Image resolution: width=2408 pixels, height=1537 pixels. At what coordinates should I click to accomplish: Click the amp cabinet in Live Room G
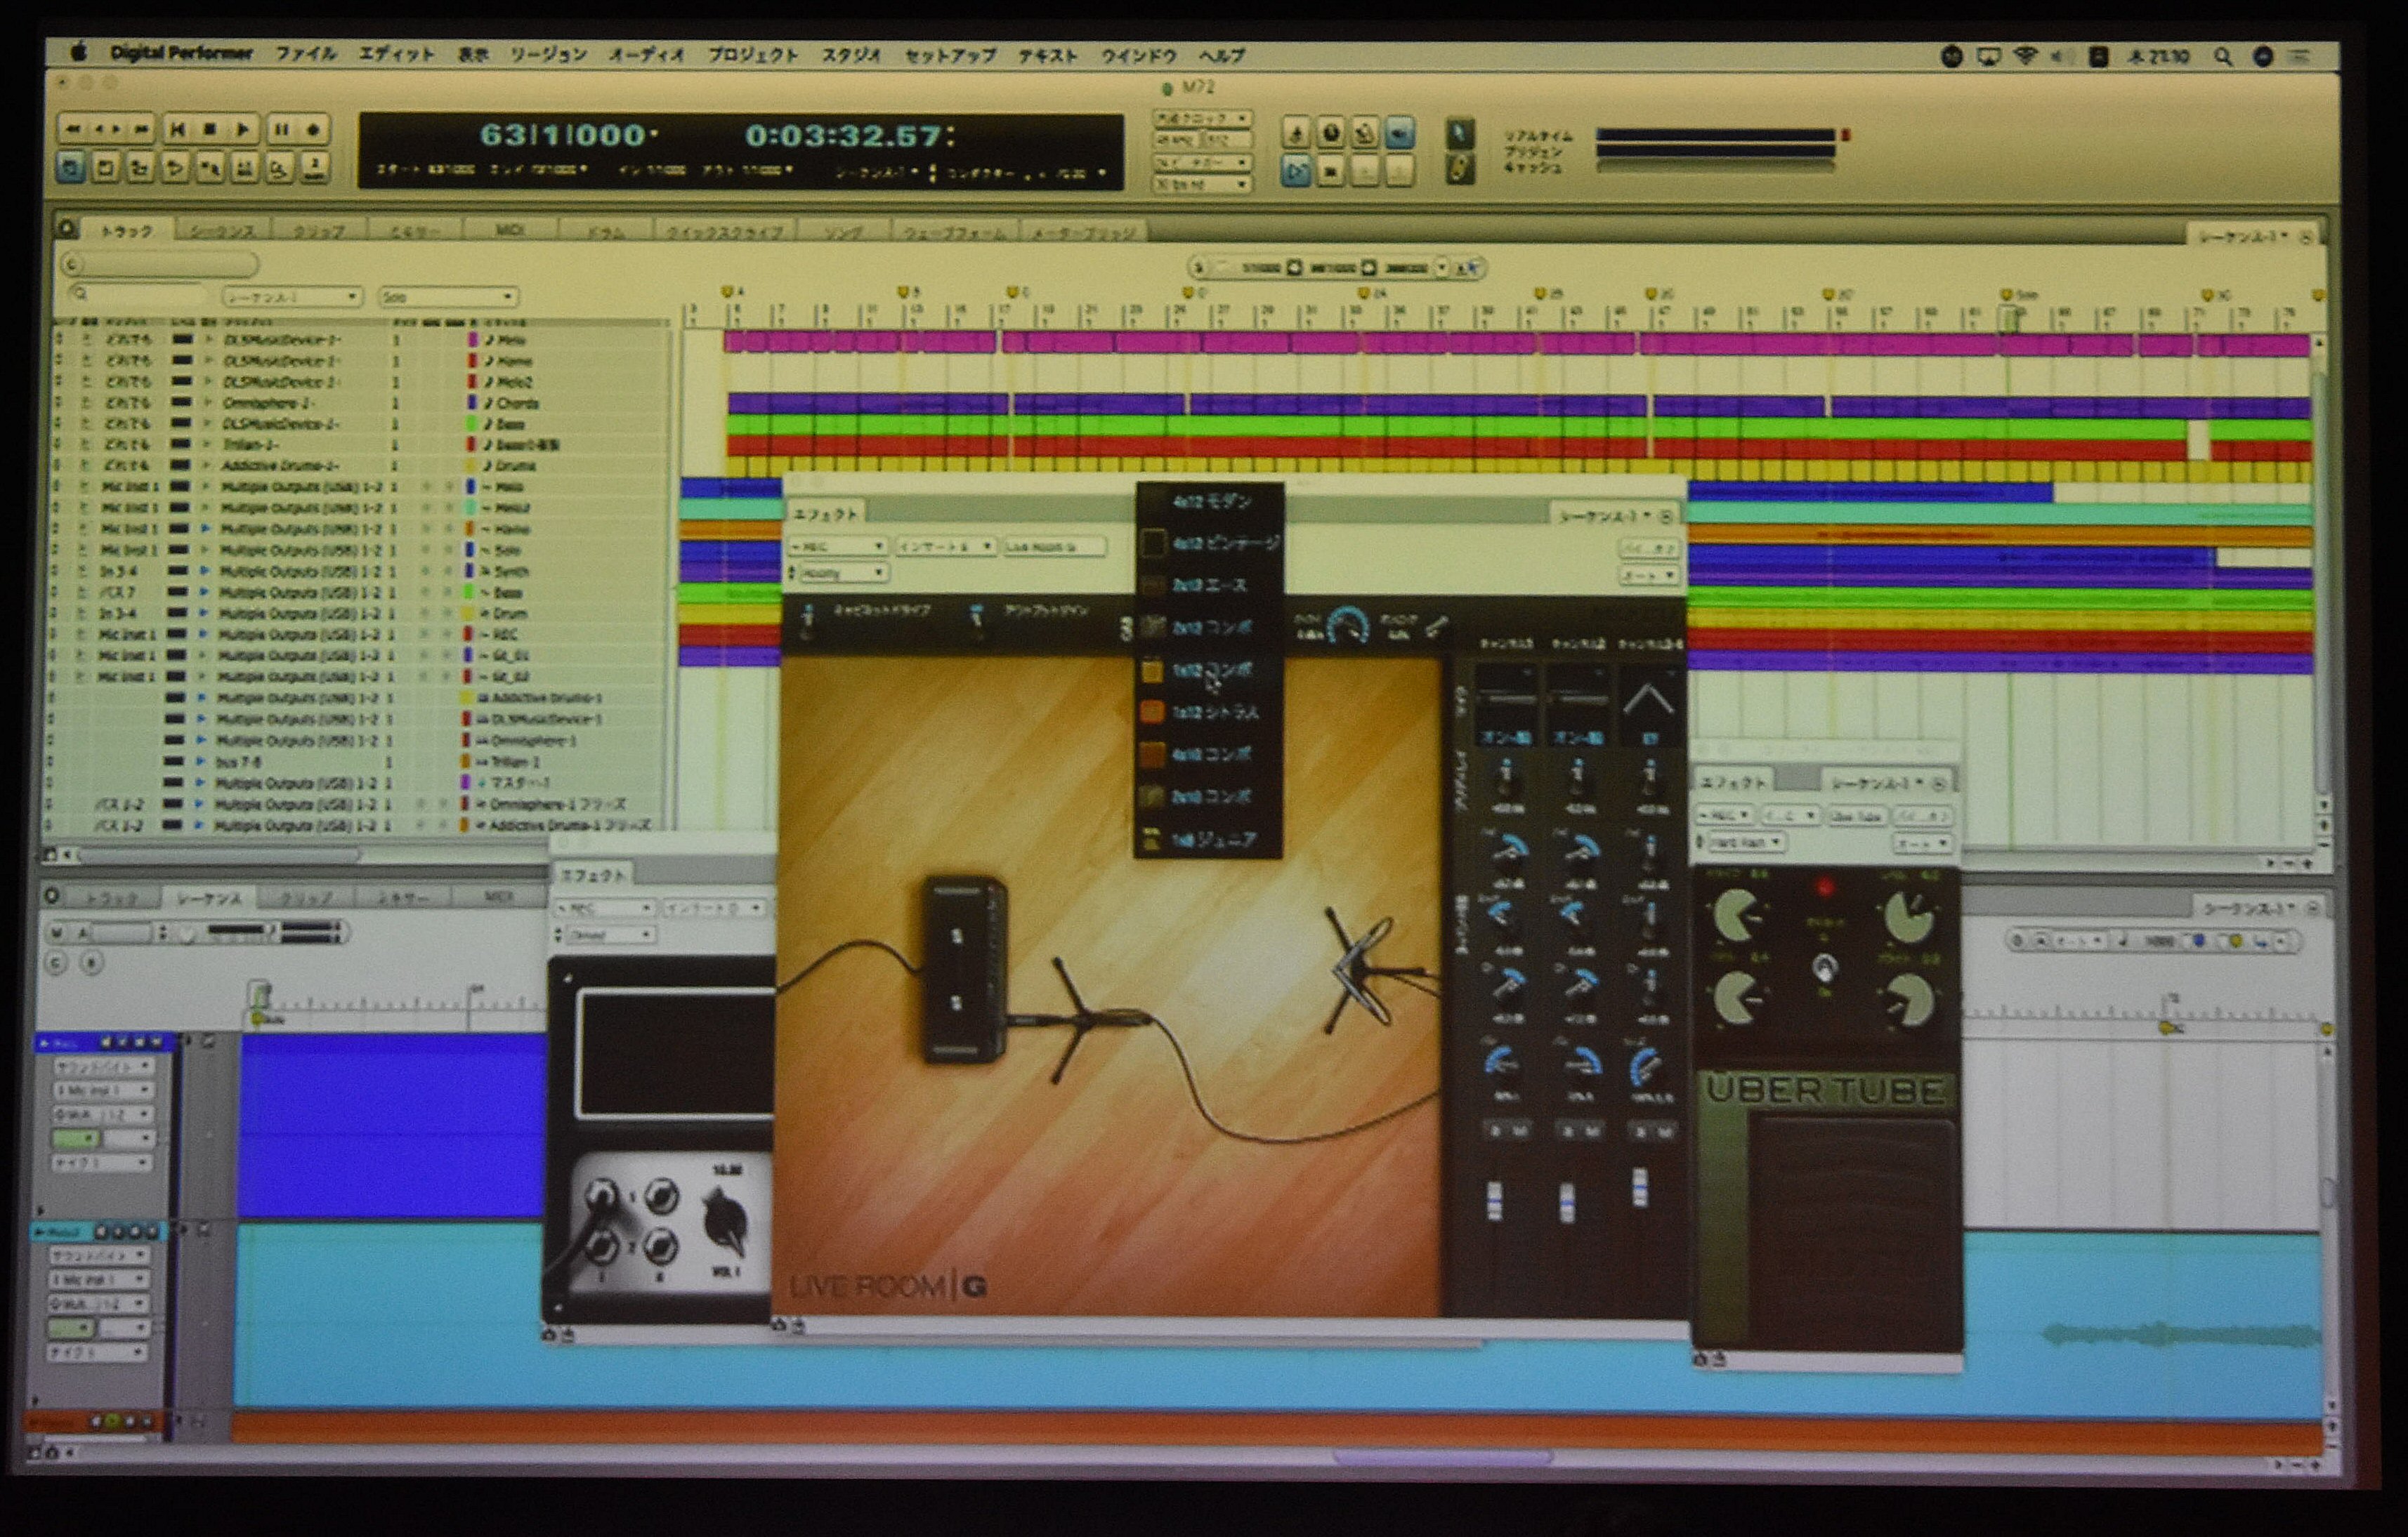[964, 968]
